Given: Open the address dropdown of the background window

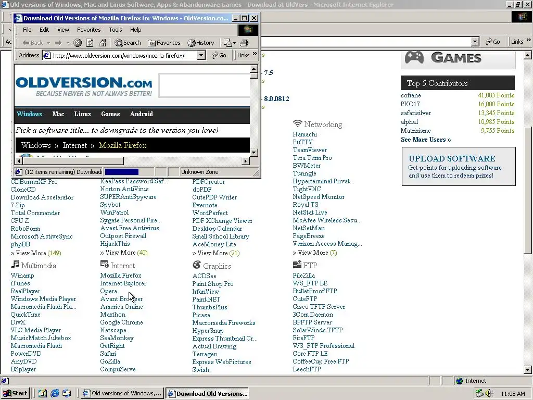Looking at the screenshot, I should (475, 42).
